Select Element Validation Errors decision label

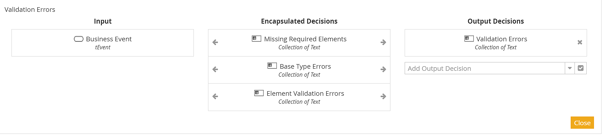[x=305, y=93]
